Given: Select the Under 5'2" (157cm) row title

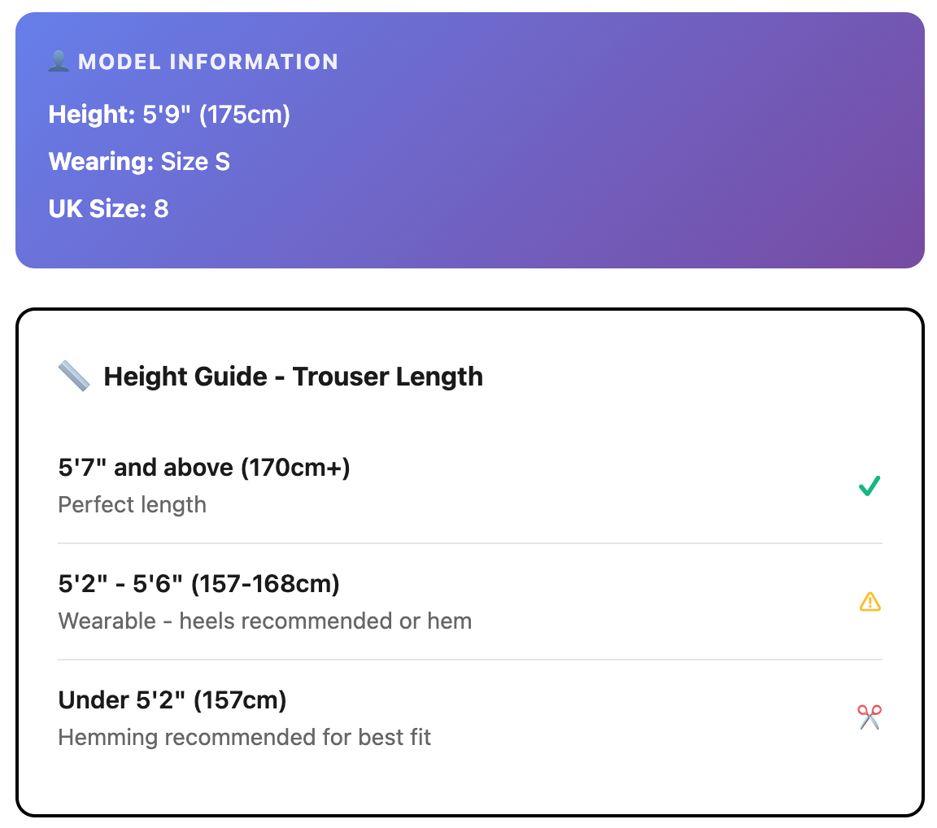Looking at the screenshot, I should tap(172, 700).
